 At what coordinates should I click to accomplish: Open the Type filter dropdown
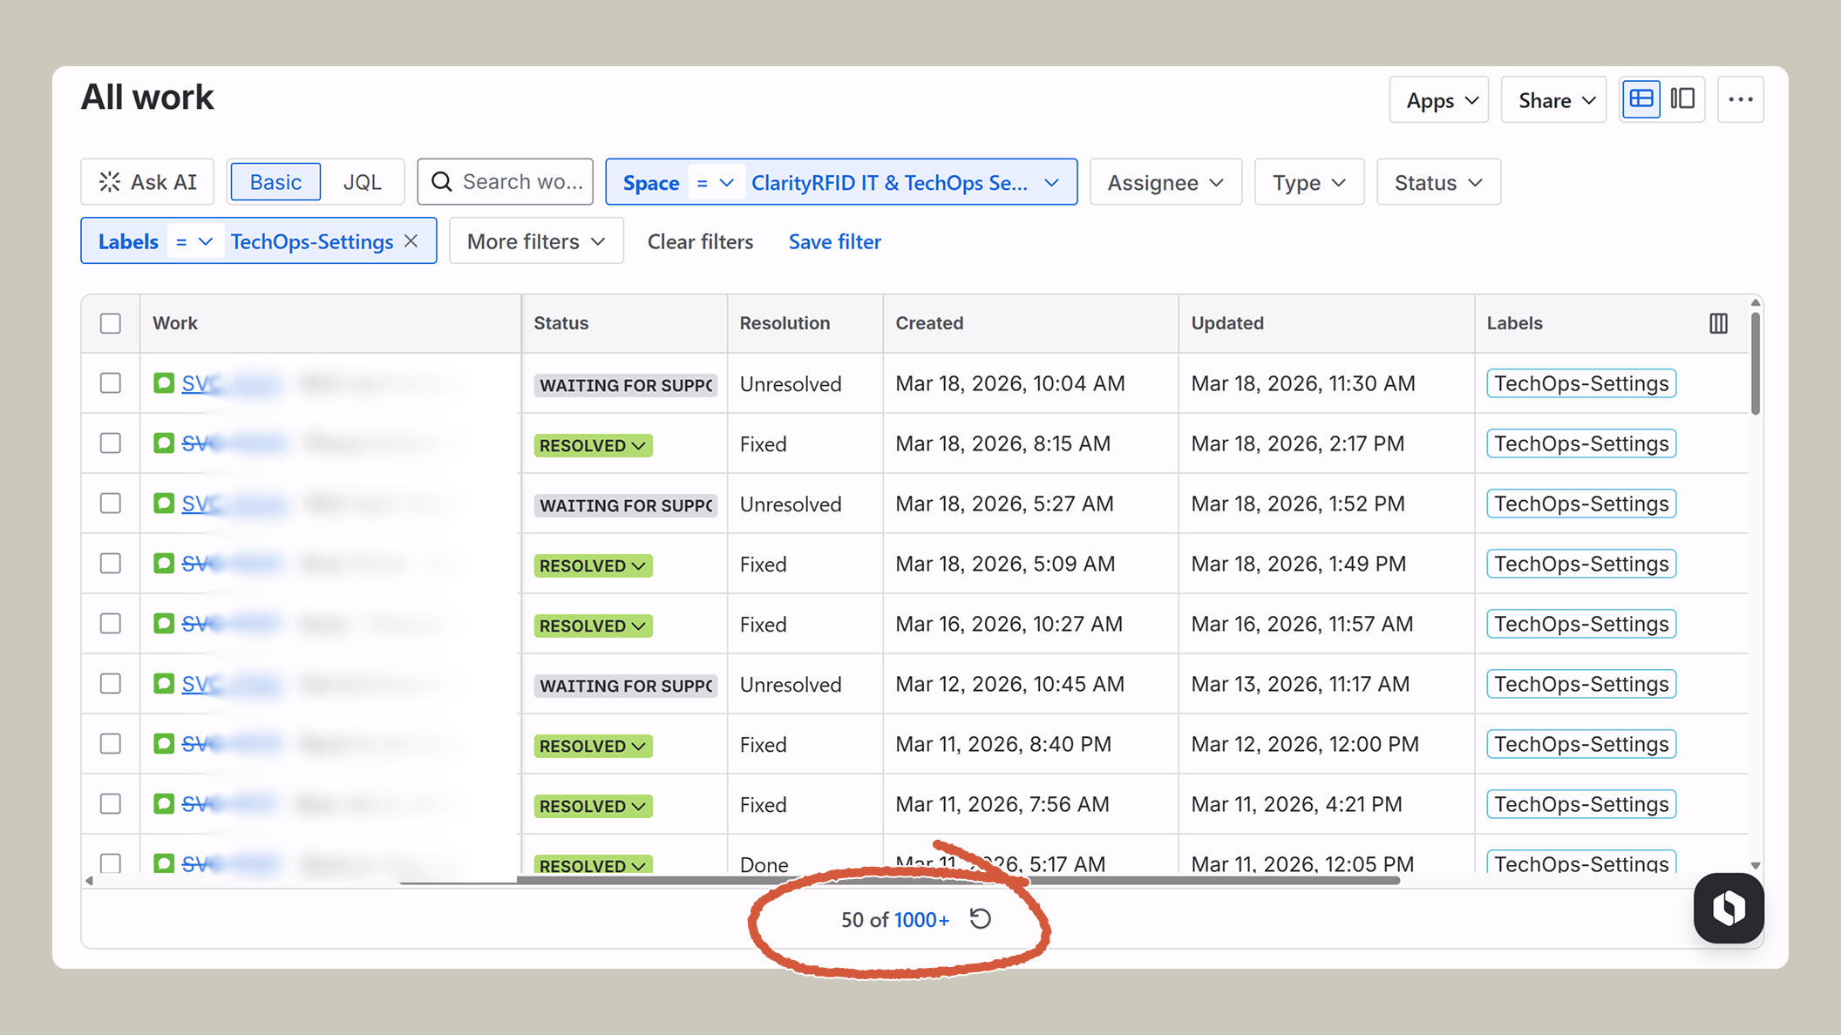[x=1309, y=182]
